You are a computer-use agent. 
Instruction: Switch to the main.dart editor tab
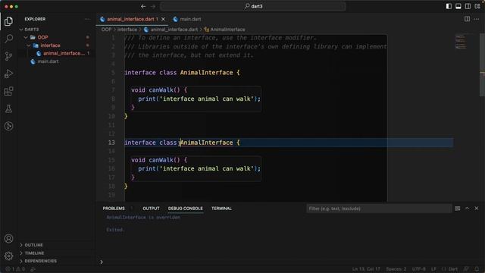187,19
